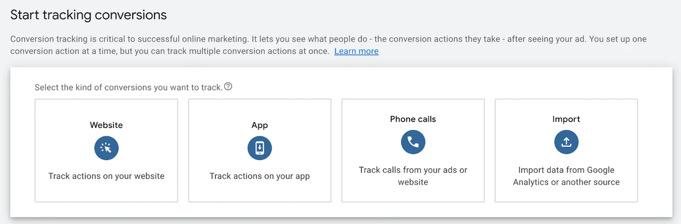Open the Learn more link
Viewport: 681px width, 224px height.
click(356, 51)
